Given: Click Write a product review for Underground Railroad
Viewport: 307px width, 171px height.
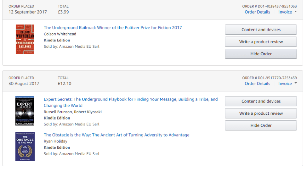Looking at the screenshot, I should click(x=261, y=41).
